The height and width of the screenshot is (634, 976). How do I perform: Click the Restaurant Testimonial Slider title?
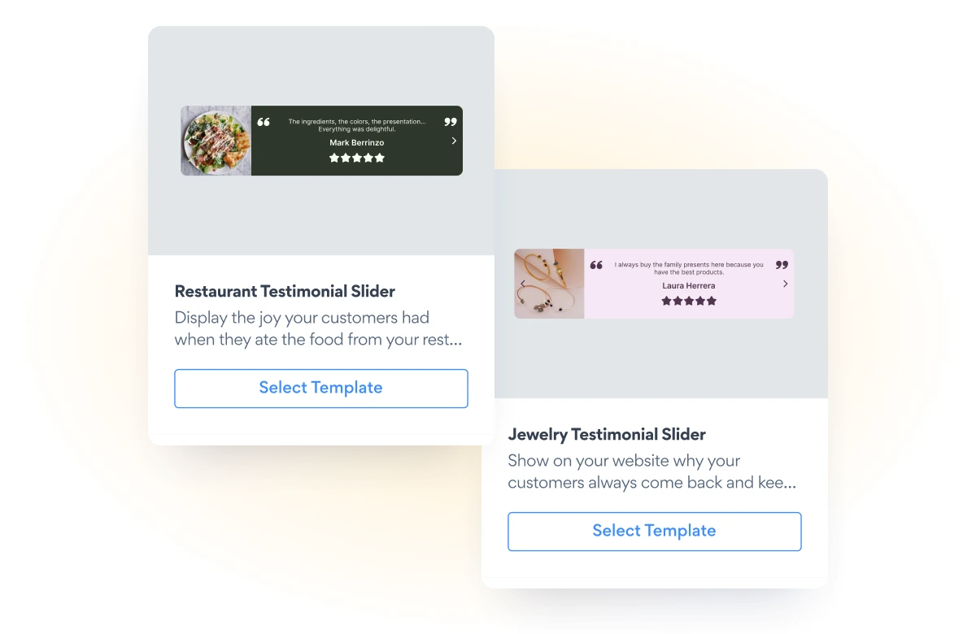point(285,291)
